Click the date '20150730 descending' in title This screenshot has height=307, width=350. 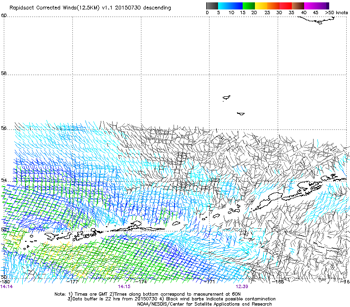coord(143,8)
